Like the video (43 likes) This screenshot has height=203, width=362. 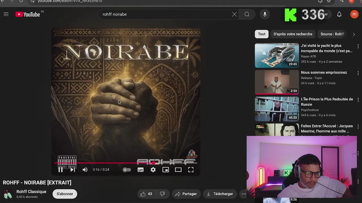(x=146, y=194)
